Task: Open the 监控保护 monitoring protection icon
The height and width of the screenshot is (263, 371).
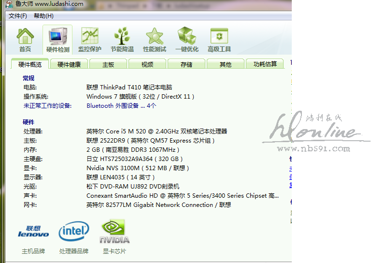Action: pyautogui.click(x=90, y=40)
